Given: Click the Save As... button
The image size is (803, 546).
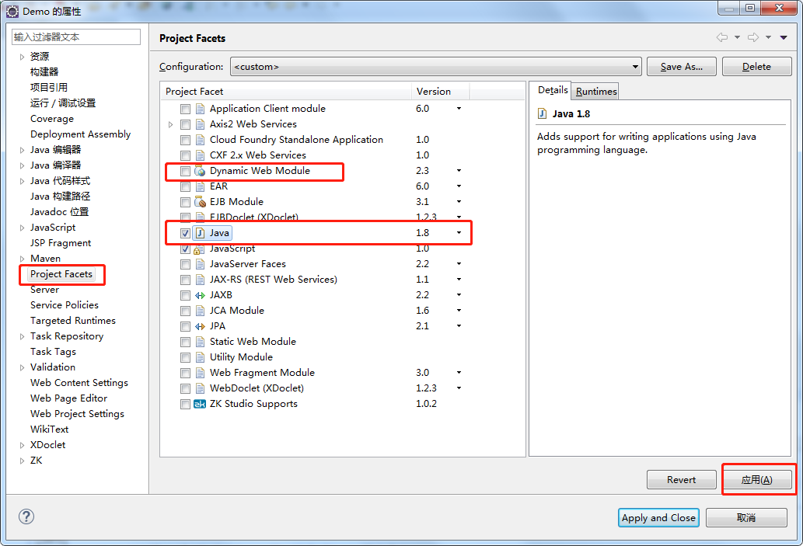Looking at the screenshot, I should pyautogui.click(x=681, y=67).
